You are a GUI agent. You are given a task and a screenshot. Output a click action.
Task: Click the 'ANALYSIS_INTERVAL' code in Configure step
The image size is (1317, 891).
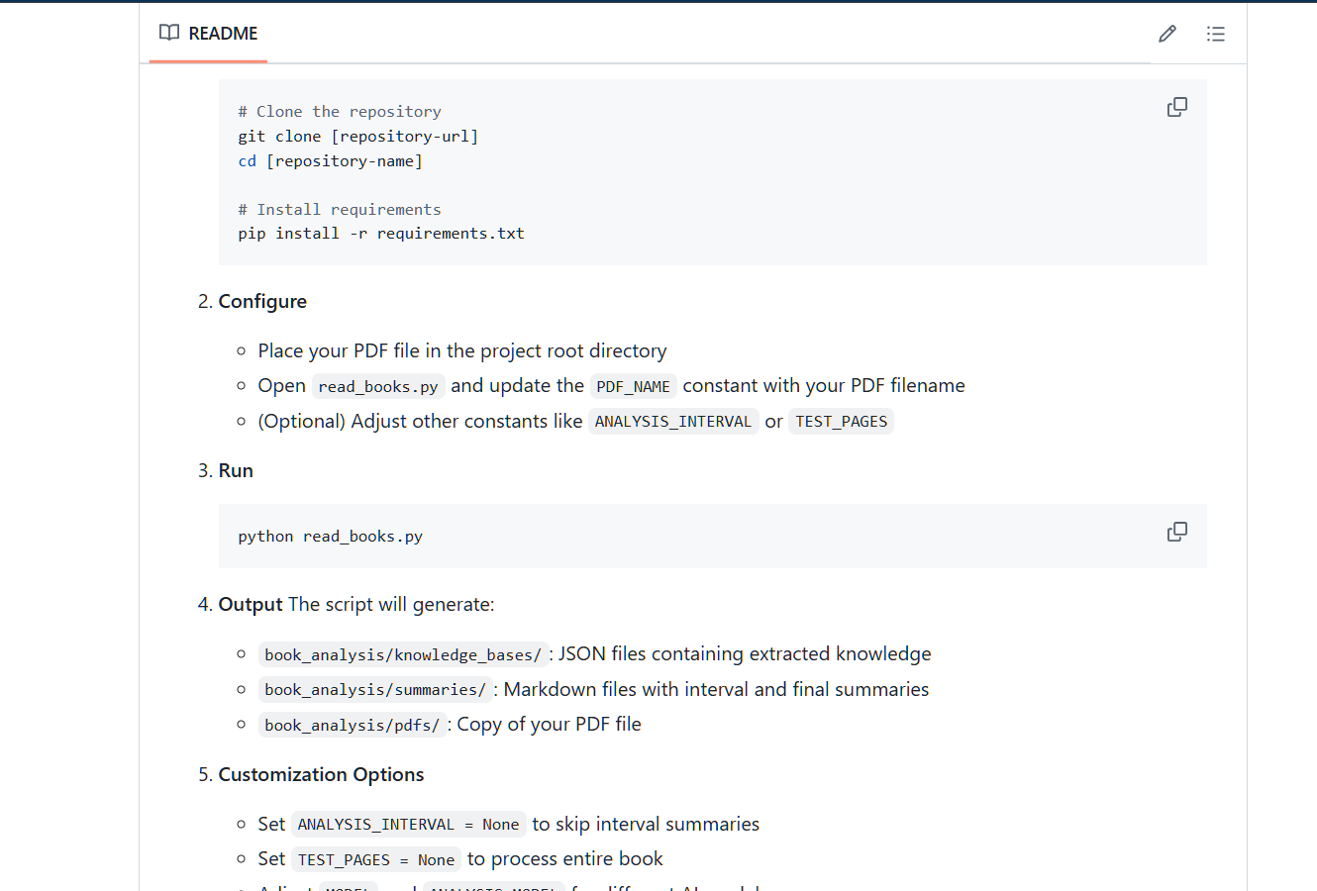pyautogui.click(x=673, y=422)
